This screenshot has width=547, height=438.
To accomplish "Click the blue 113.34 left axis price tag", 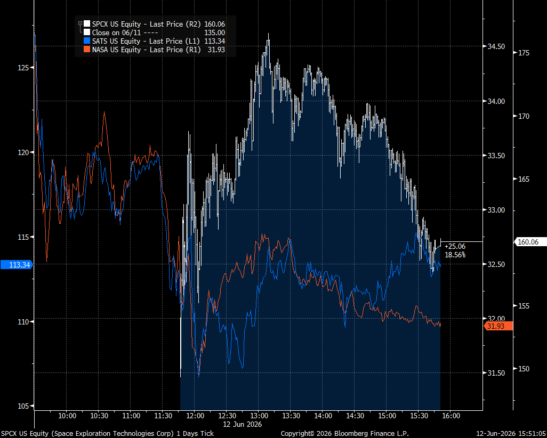I will point(17,265).
